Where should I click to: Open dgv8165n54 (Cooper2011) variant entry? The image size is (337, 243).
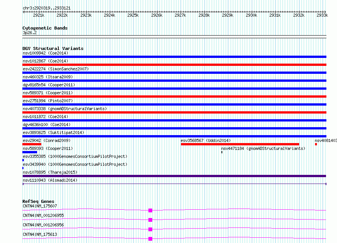[x=49, y=85]
